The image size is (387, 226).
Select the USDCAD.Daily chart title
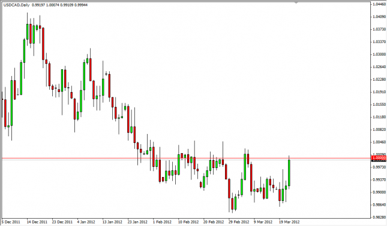pyautogui.click(x=16, y=5)
